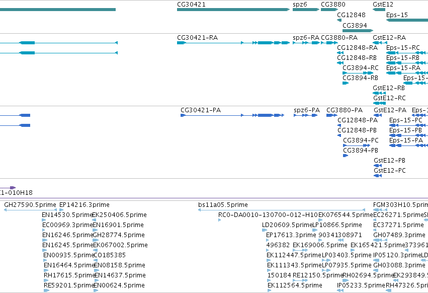Select the CG30421-PA protein feature
The image size is (428, 293).
[232, 115]
